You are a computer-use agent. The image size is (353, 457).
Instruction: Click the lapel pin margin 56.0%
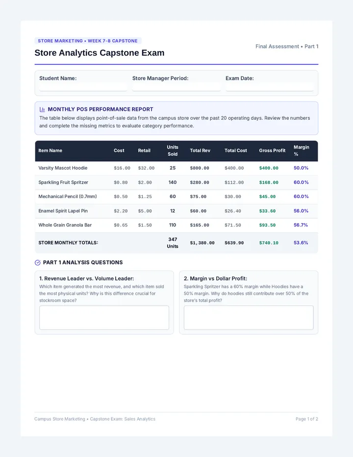(x=301, y=211)
